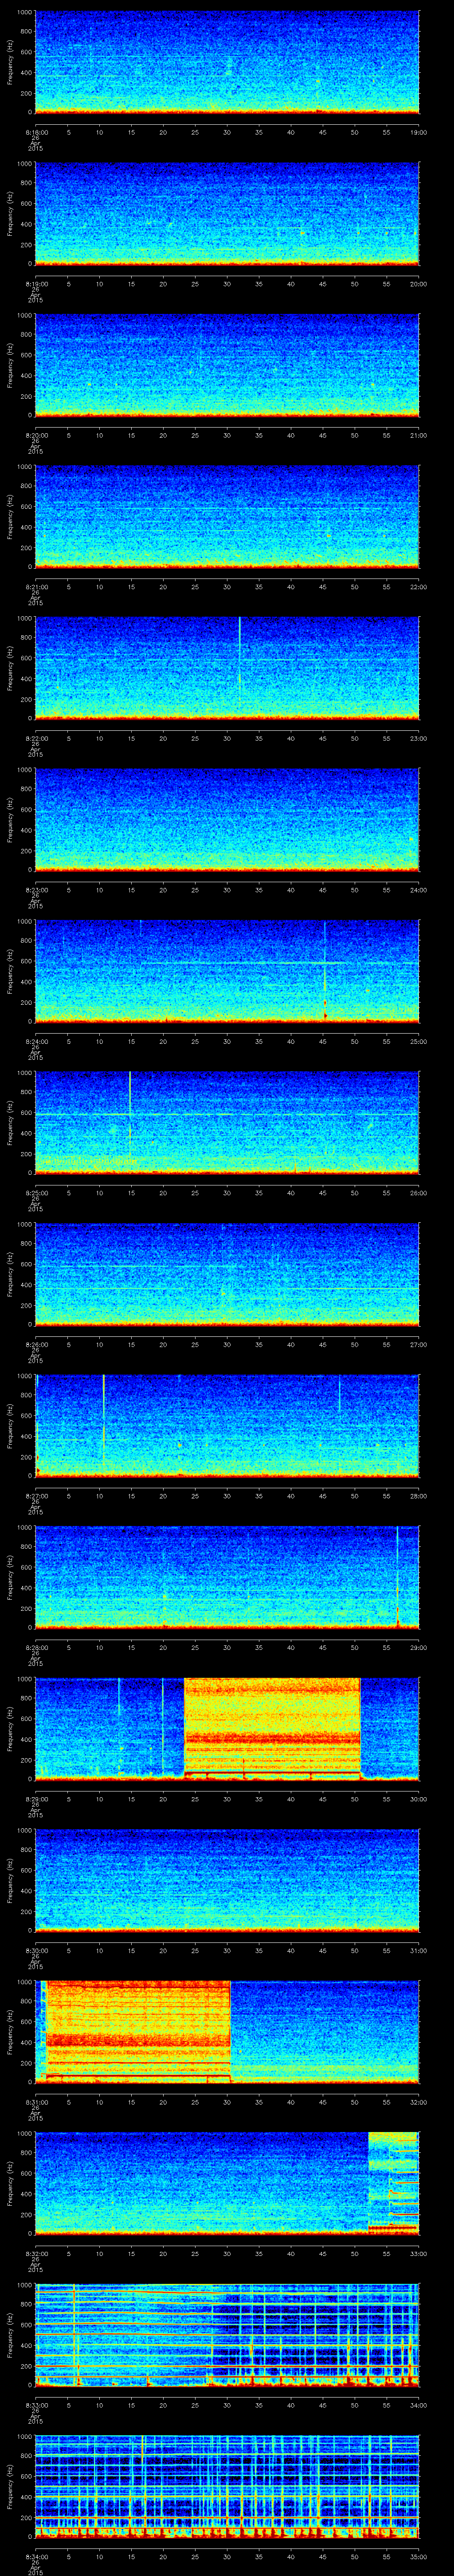Select the 8:24:00 start time label
The height and width of the screenshot is (2576, 454).
[36, 1041]
